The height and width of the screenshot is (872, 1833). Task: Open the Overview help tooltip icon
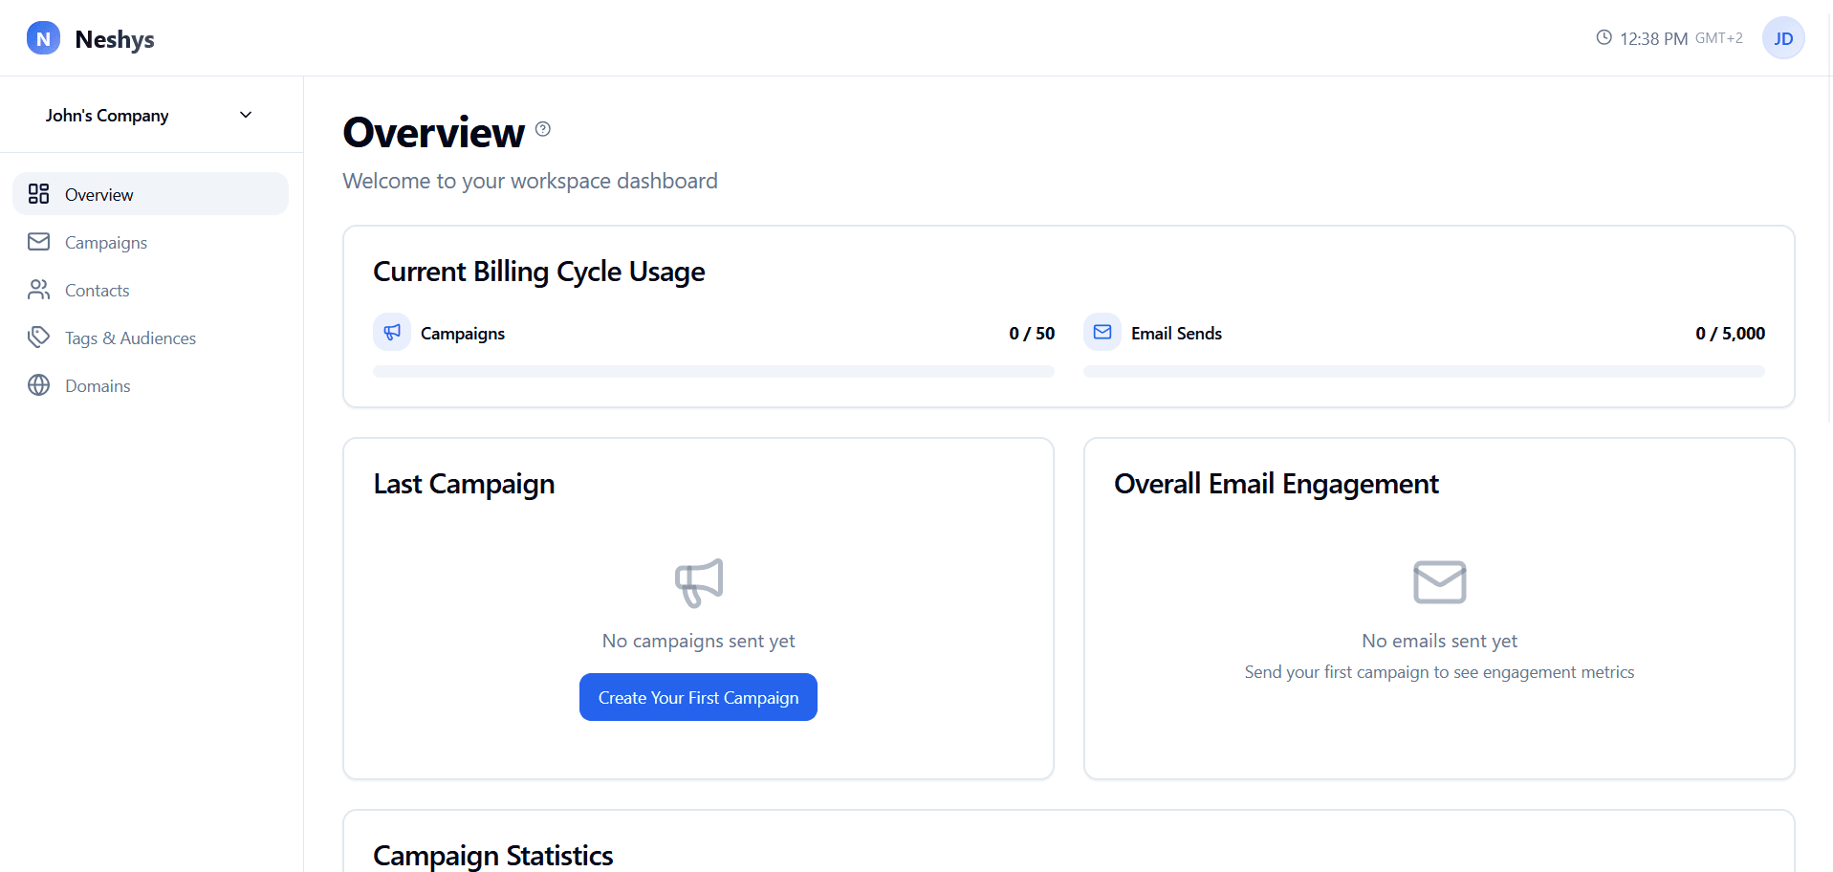[542, 129]
